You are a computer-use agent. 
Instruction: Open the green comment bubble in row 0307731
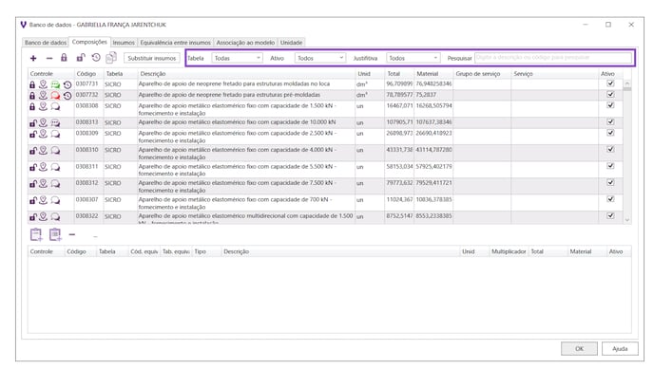pyautogui.click(x=55, y=84)
